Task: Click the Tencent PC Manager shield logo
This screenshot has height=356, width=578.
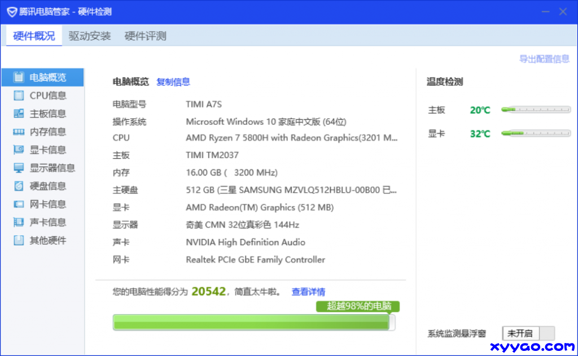Action: tap(11, 12)
